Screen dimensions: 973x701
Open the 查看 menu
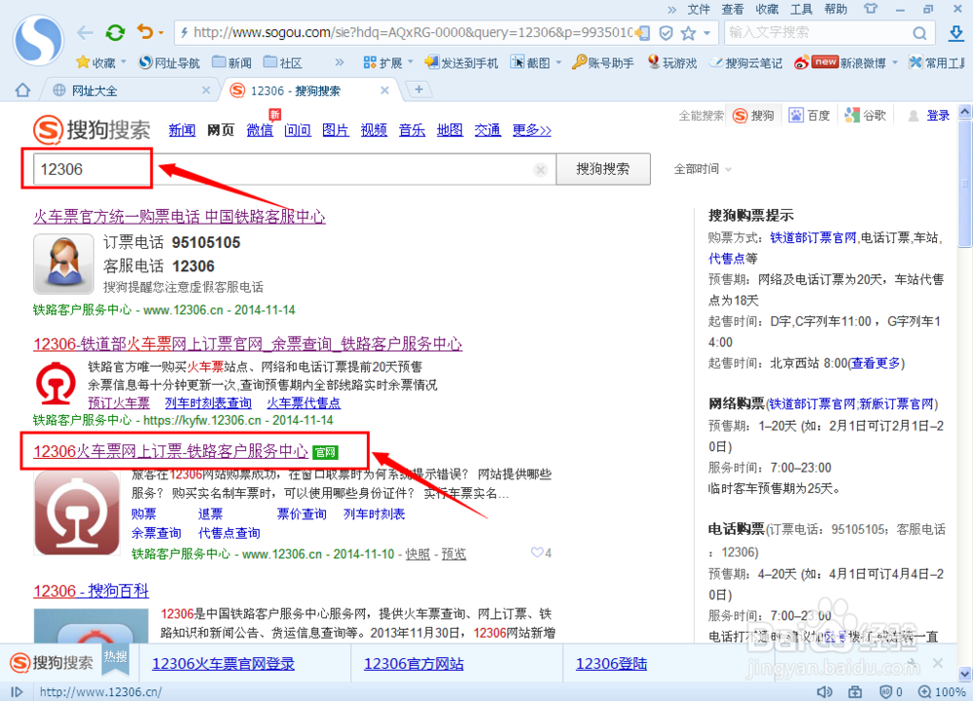tap(733, 10)
